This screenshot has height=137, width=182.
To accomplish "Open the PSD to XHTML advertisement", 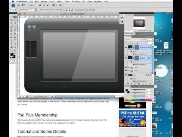I will [132, 118].
